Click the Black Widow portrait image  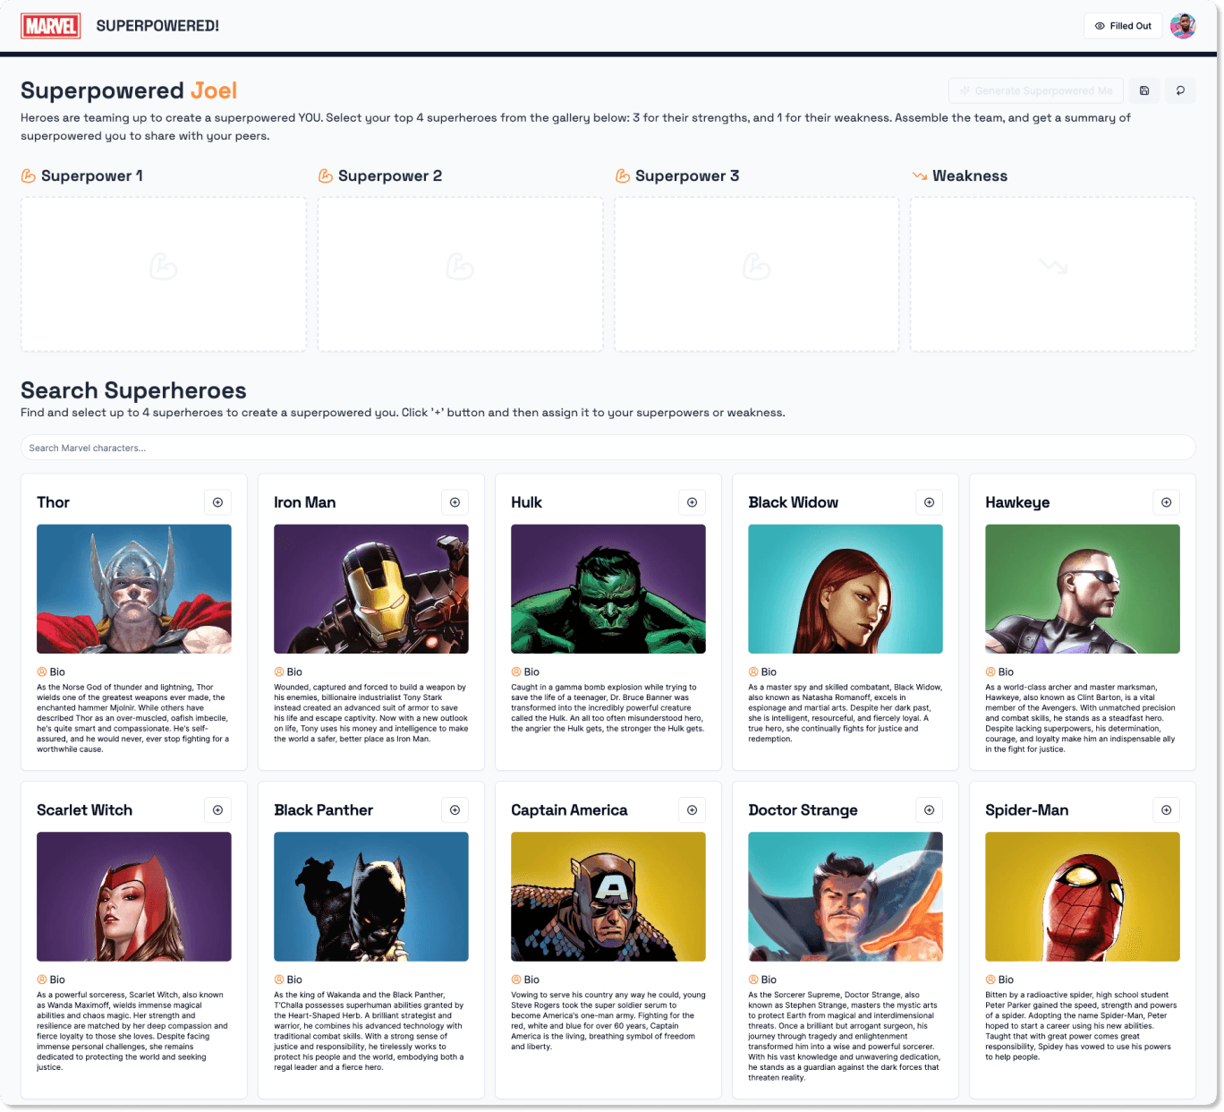pos(846,589)
